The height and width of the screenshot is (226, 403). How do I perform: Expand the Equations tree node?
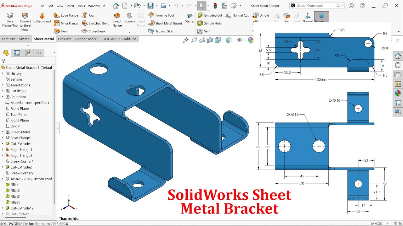3,97
